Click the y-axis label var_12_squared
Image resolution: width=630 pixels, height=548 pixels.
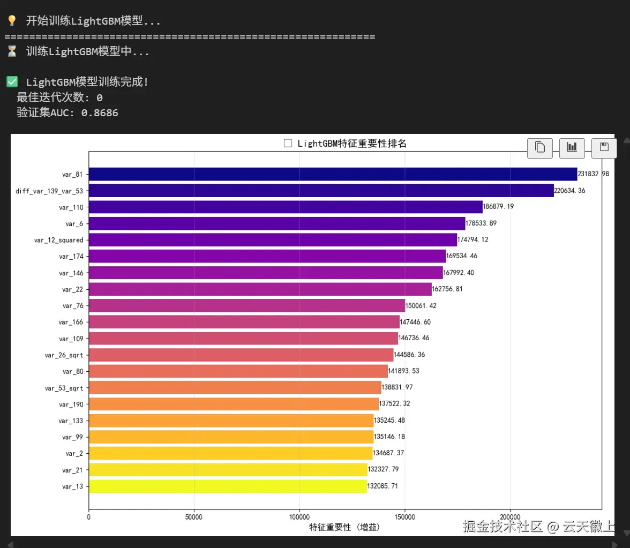59,240
